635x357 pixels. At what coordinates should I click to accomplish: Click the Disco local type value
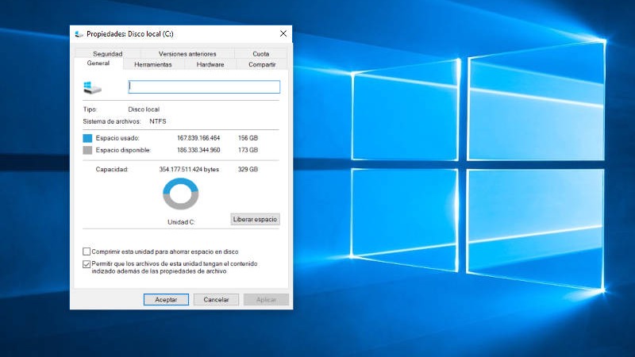[x=144, y=109]
